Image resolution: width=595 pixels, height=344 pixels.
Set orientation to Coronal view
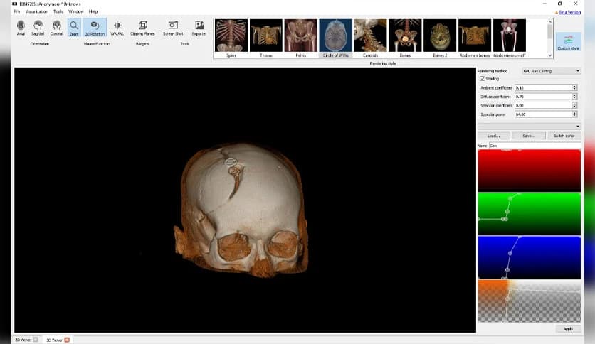point(57,28)
